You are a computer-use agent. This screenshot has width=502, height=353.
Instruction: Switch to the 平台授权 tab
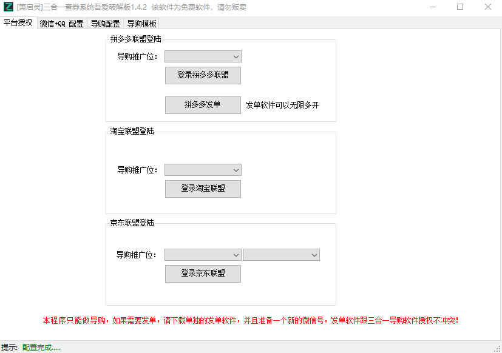(18, 22)
